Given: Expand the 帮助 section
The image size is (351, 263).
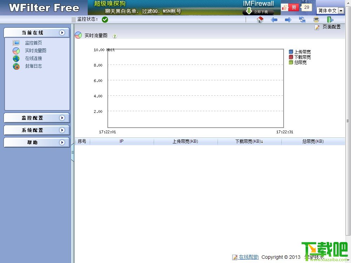Looking at the screenshot, I should tap(37, 142).
